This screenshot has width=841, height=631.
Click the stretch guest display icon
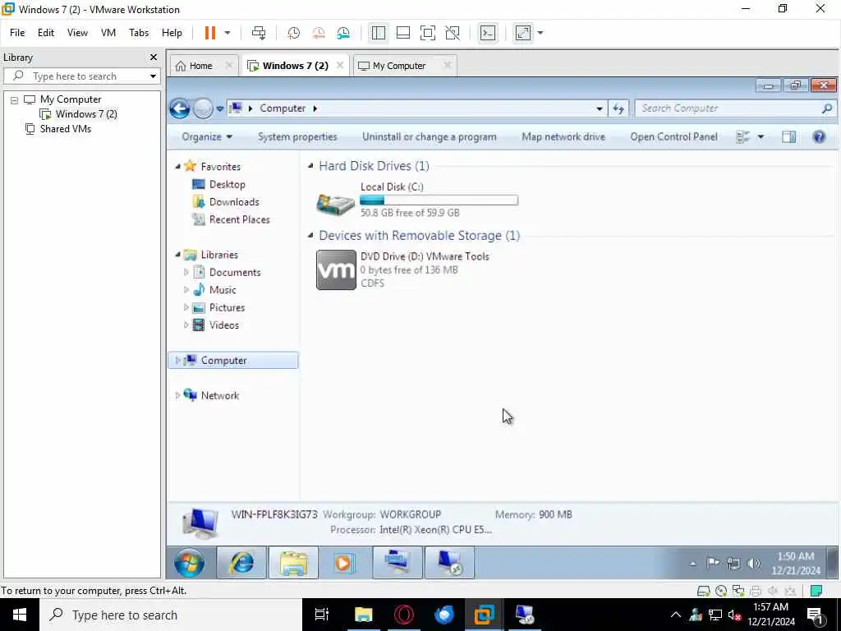coord(523,33)
